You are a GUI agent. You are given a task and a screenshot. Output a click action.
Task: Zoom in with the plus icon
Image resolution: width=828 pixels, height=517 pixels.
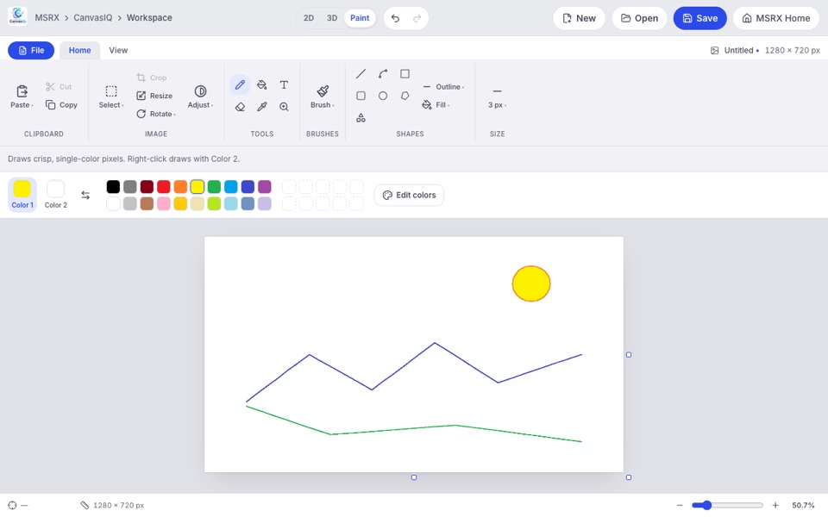point(775,506)
